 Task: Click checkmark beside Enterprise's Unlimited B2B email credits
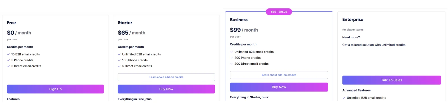344,98
